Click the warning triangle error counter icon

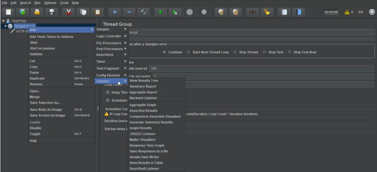(x=347, y=12)
